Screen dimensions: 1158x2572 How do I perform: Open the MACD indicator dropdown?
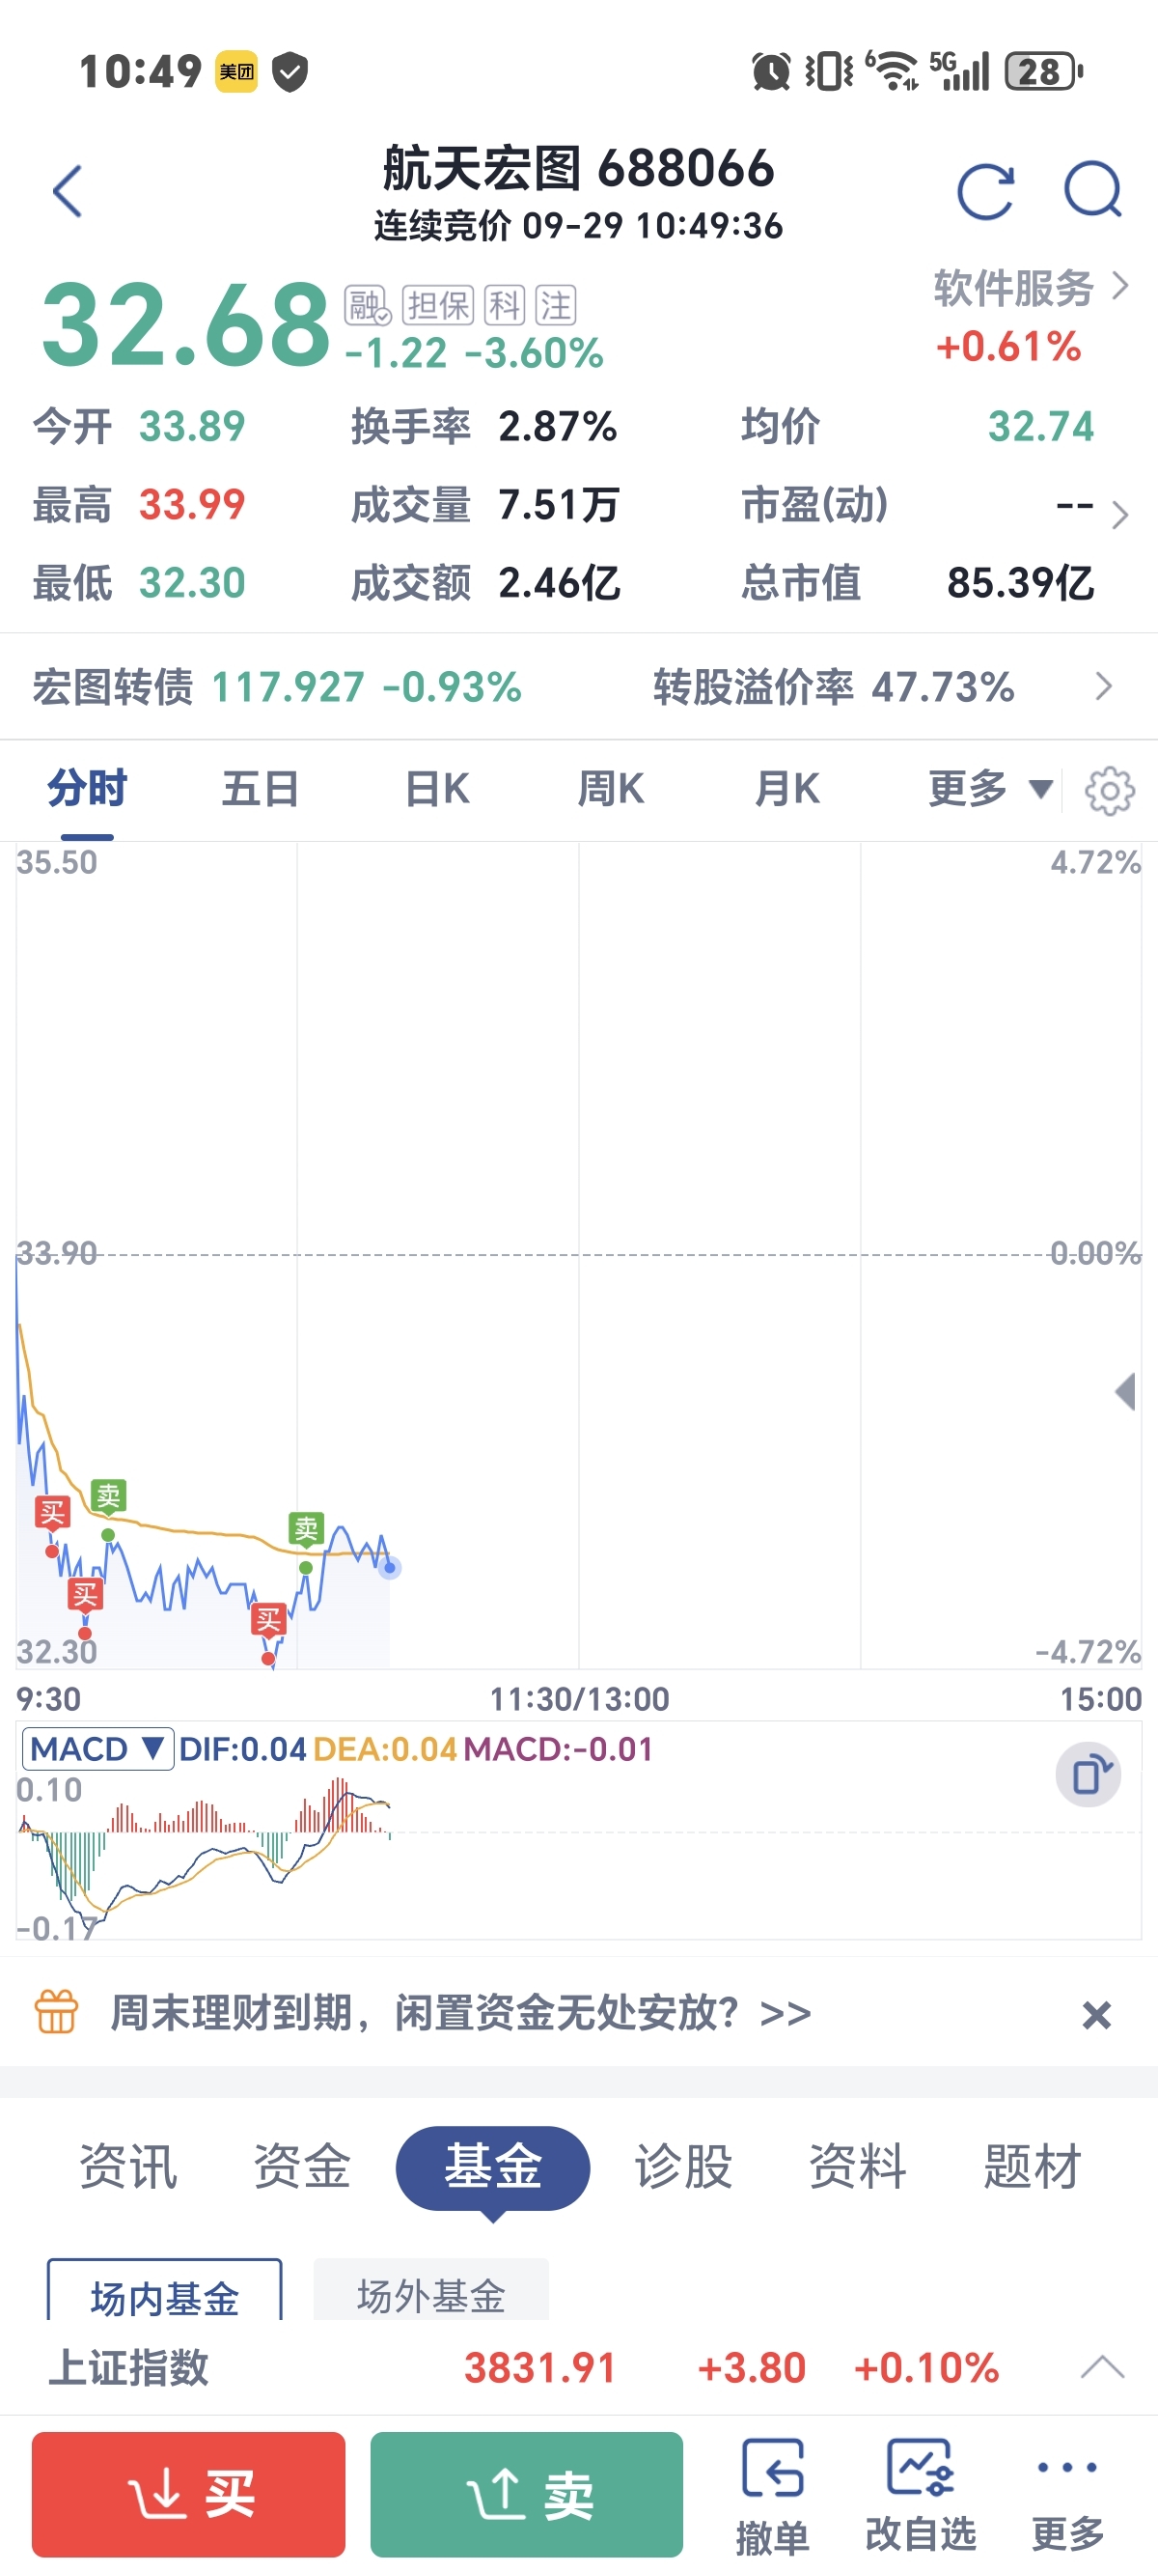point(96,1748)
